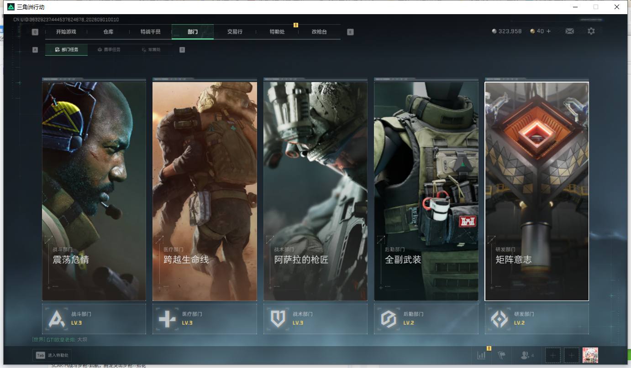Open the 交易行 tab
631x368 pixels.
[x=235, y=32]
